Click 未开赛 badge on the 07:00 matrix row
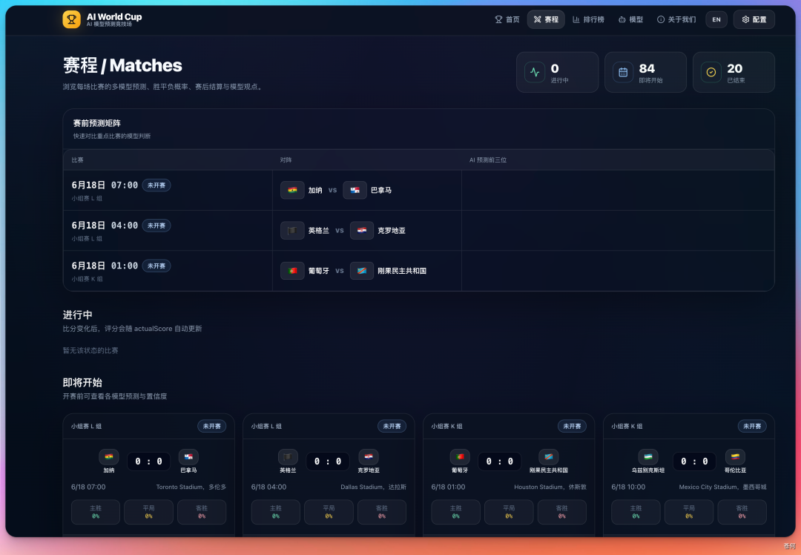 click(156, 185)
